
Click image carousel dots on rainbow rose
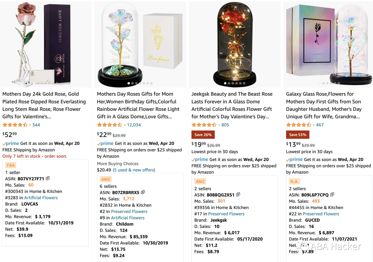(140, 83)
